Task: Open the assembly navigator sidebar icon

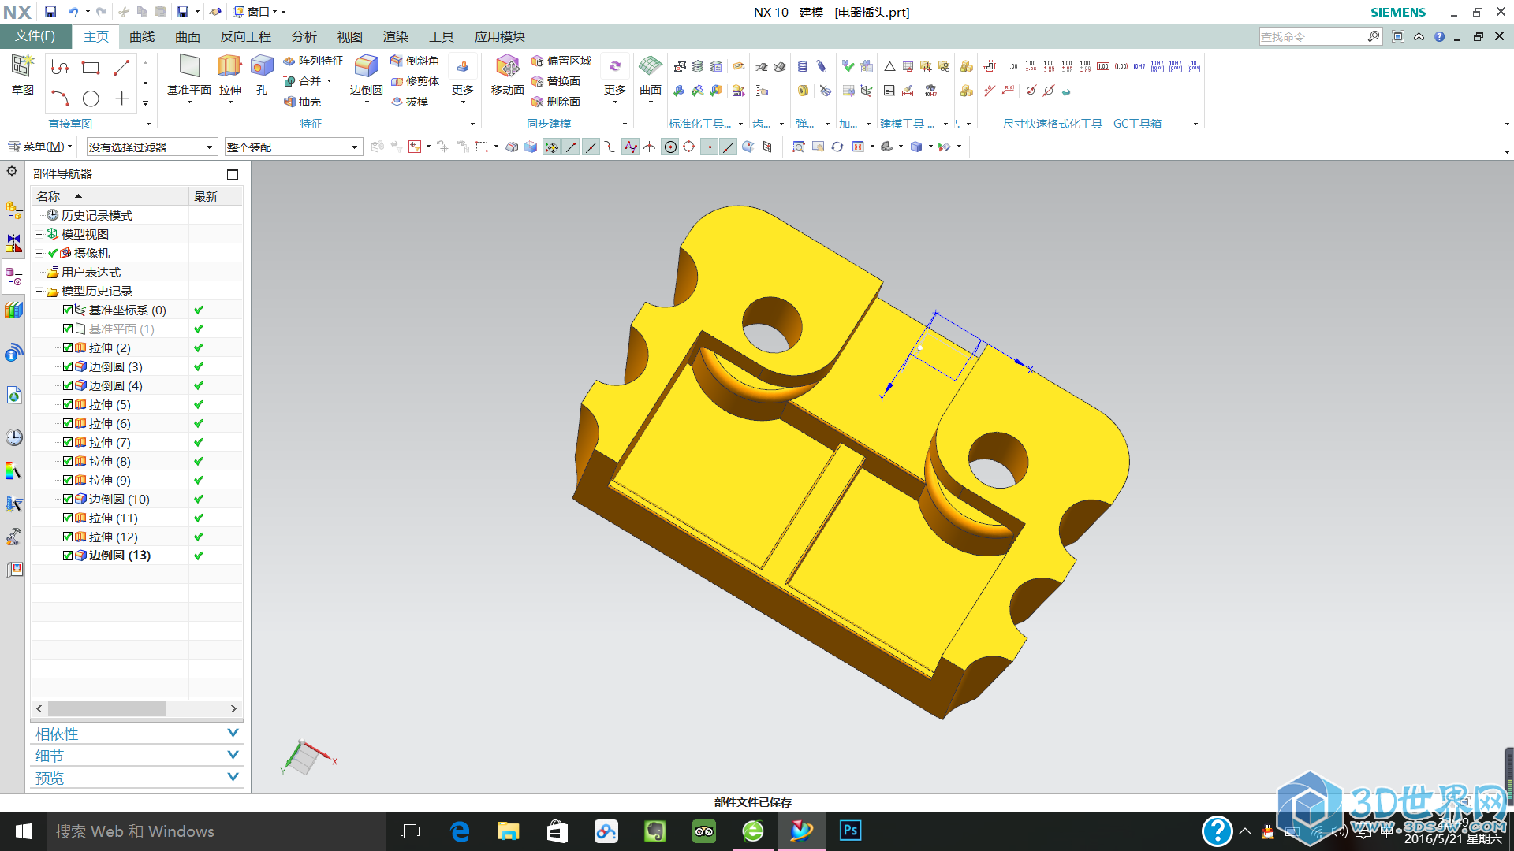Action: click(13, 210)
